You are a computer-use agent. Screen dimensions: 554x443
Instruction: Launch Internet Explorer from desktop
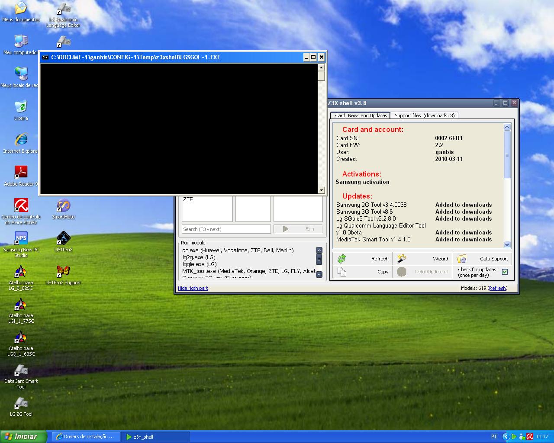coord(20,143)
